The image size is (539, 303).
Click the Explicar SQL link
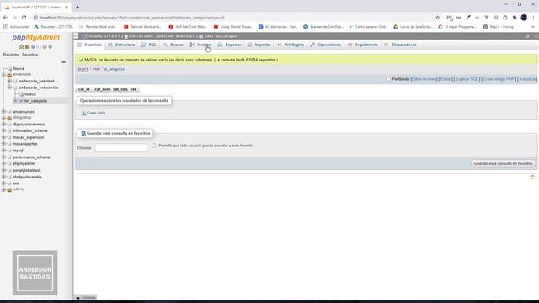point(467,79)
